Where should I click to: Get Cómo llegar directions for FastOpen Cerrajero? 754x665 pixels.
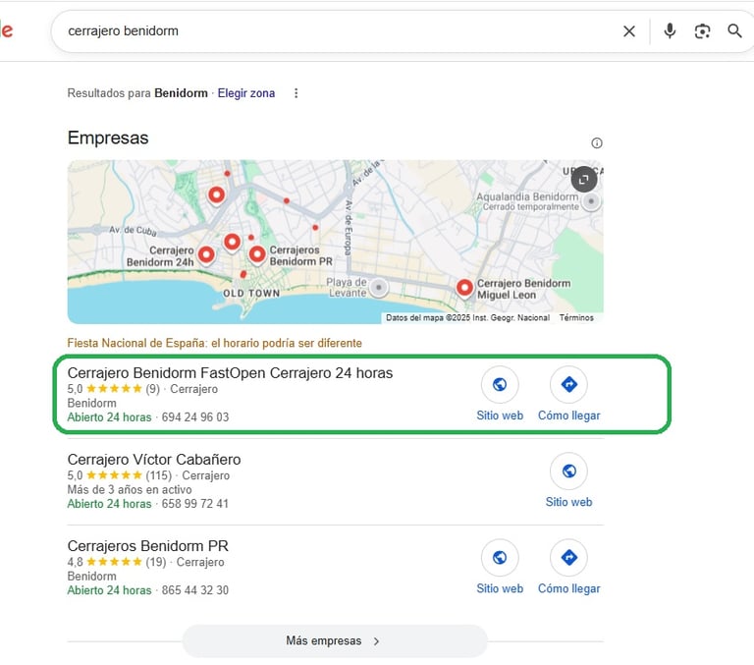coord(568,384)
